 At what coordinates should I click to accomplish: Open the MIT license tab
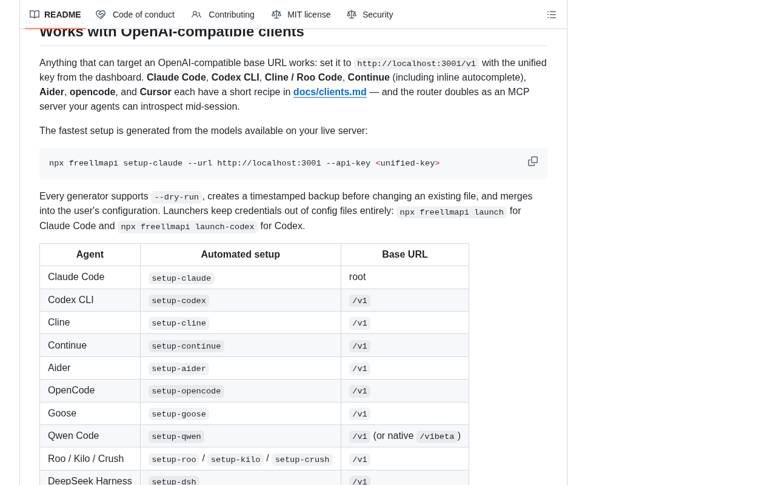point(301,15)
